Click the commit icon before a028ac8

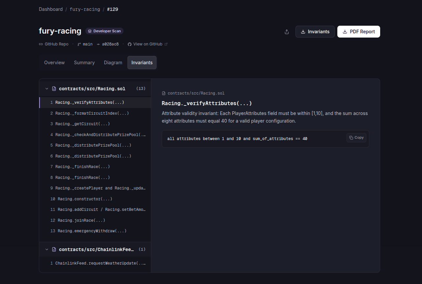98,44
